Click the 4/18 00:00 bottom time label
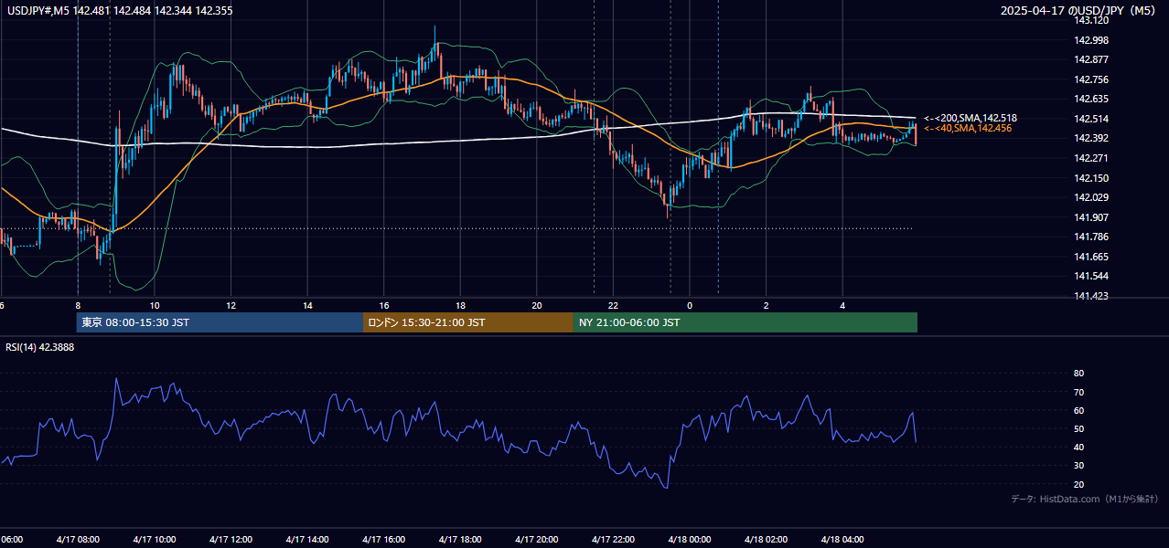Viewport: 1169px width, 548px height. pyautogui.click(x=690, y=539)
